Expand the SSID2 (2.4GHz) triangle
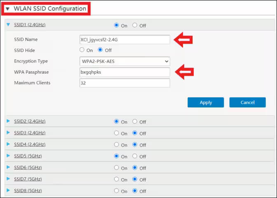The width and height of the screenshot is (277, 198). click(x=9, y=121)
